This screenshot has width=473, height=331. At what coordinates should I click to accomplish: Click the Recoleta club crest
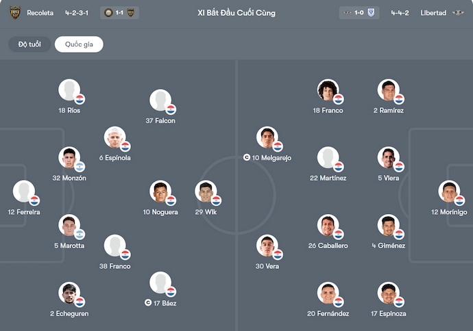tap(14, 12)
